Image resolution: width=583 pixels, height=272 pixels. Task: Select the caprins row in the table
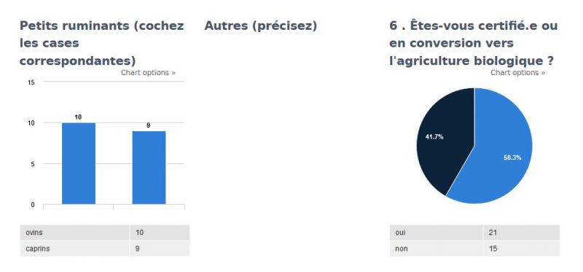(x=104, y=249)
